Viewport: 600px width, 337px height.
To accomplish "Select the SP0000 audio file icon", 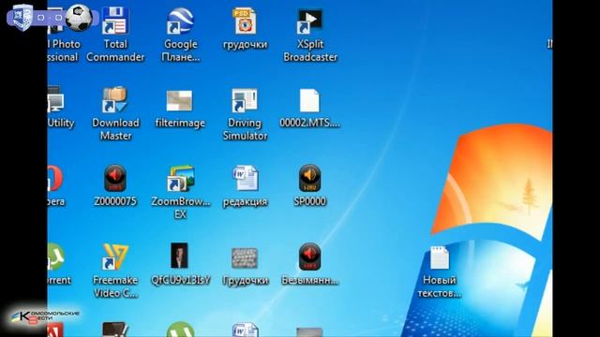I will (310, 178).
